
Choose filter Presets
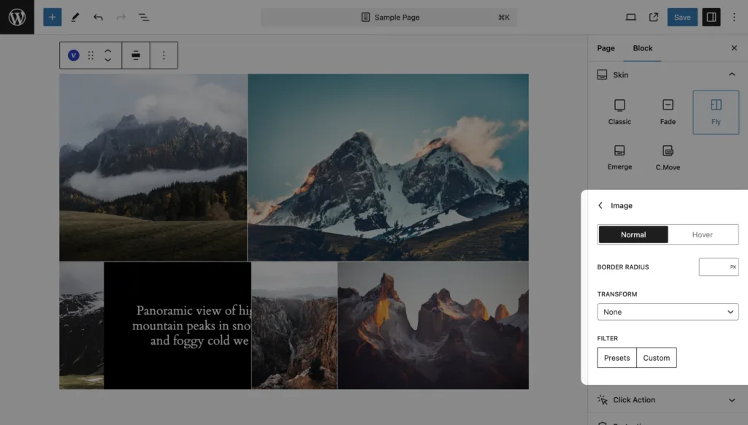coord(617,358)
